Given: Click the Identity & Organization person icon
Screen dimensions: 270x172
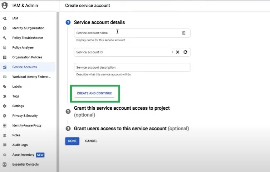Looking at the screenshot, I should (5, 28).
